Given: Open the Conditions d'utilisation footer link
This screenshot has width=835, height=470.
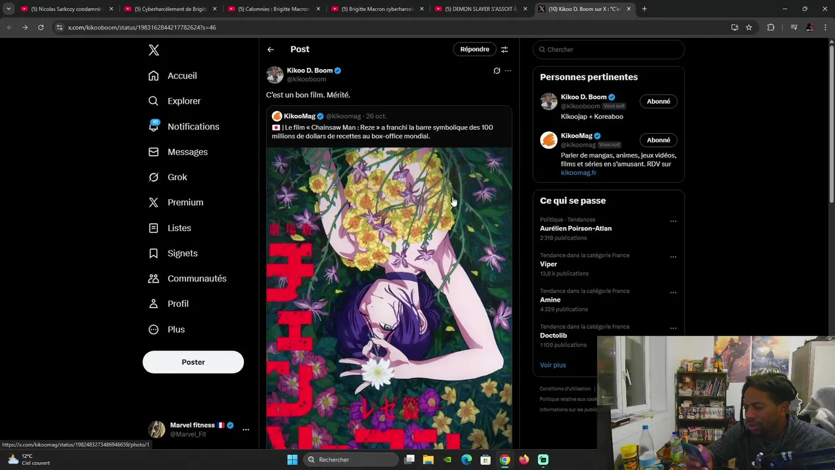Looking at the screenshot, I should click(x=565, y=389).
